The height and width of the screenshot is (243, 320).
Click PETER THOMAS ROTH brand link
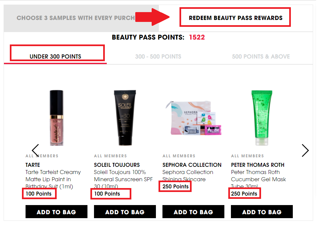click(x=257, y=165)
